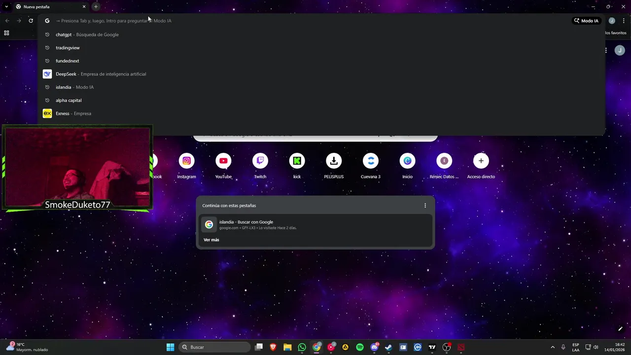The height and width of the screenshot is (355, 631).
Task: Click the taskbar Buscar search box
Action: (x=214, y=347)
